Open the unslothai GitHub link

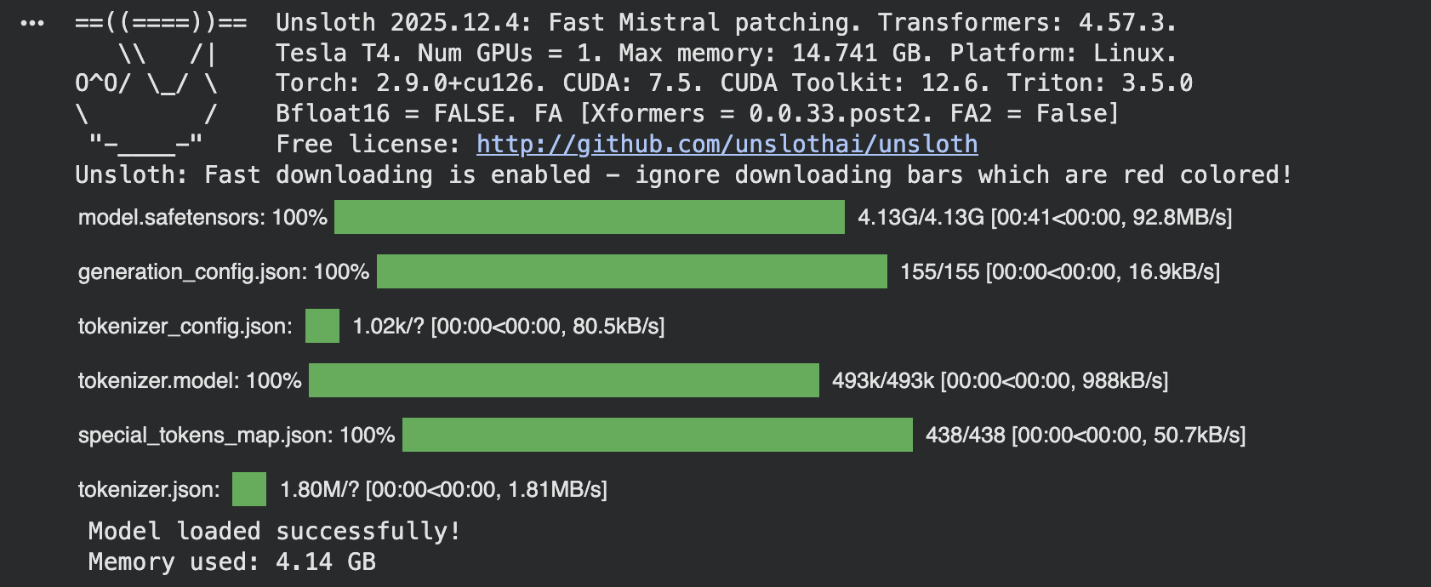point(727,145)
